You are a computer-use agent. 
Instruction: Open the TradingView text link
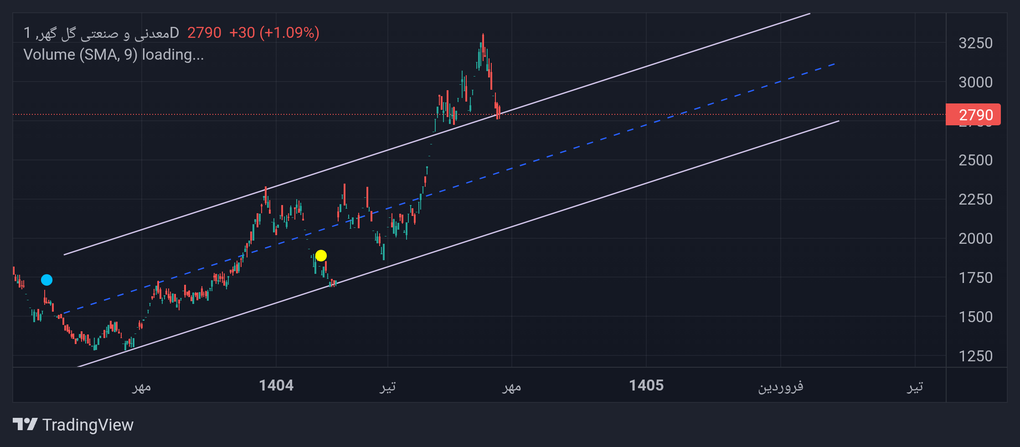coord(88,425)
